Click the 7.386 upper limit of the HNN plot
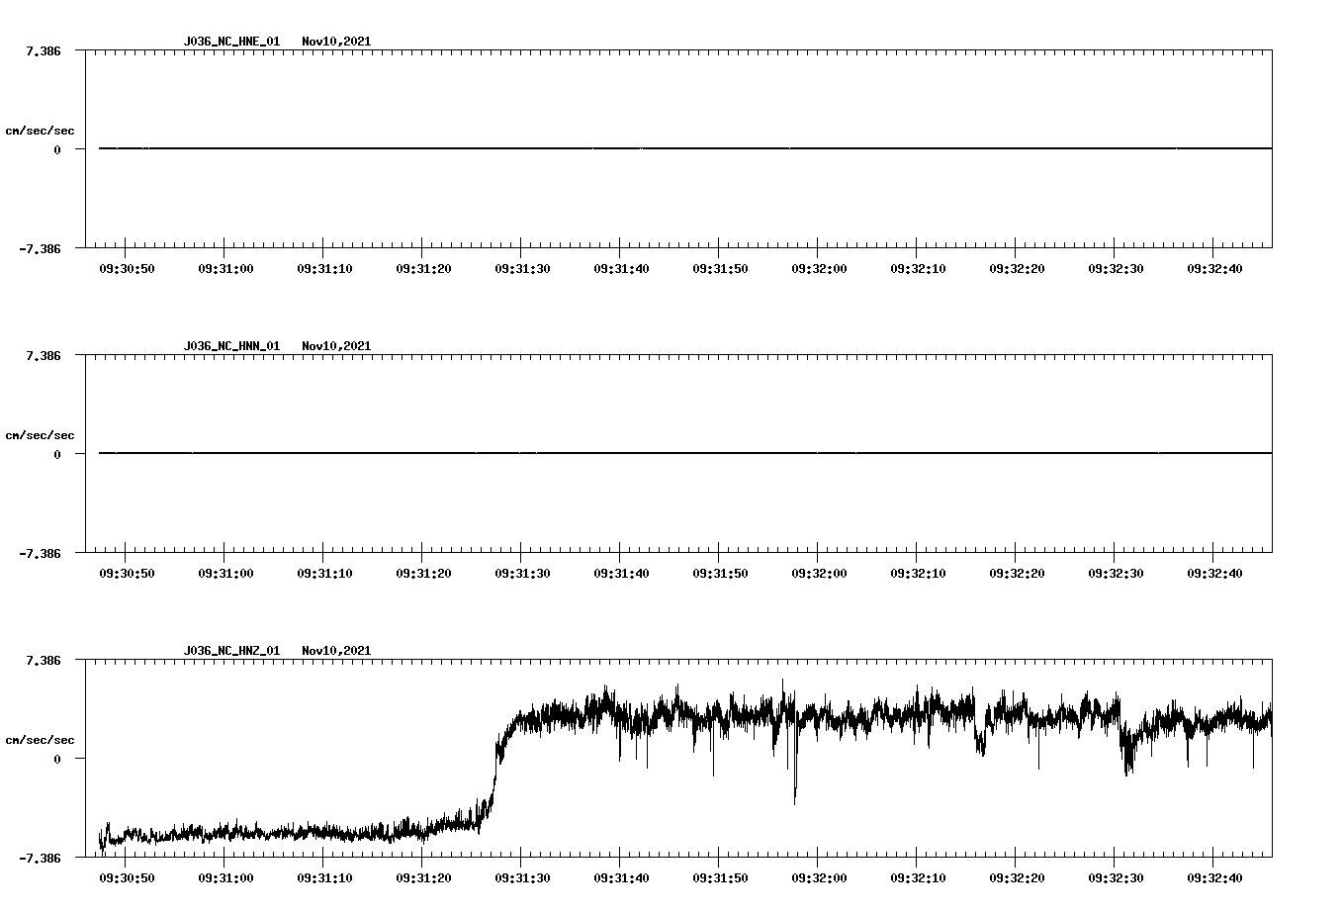Image resolution: width=1343 pixels, height=914 pixels. click(43, 355)
